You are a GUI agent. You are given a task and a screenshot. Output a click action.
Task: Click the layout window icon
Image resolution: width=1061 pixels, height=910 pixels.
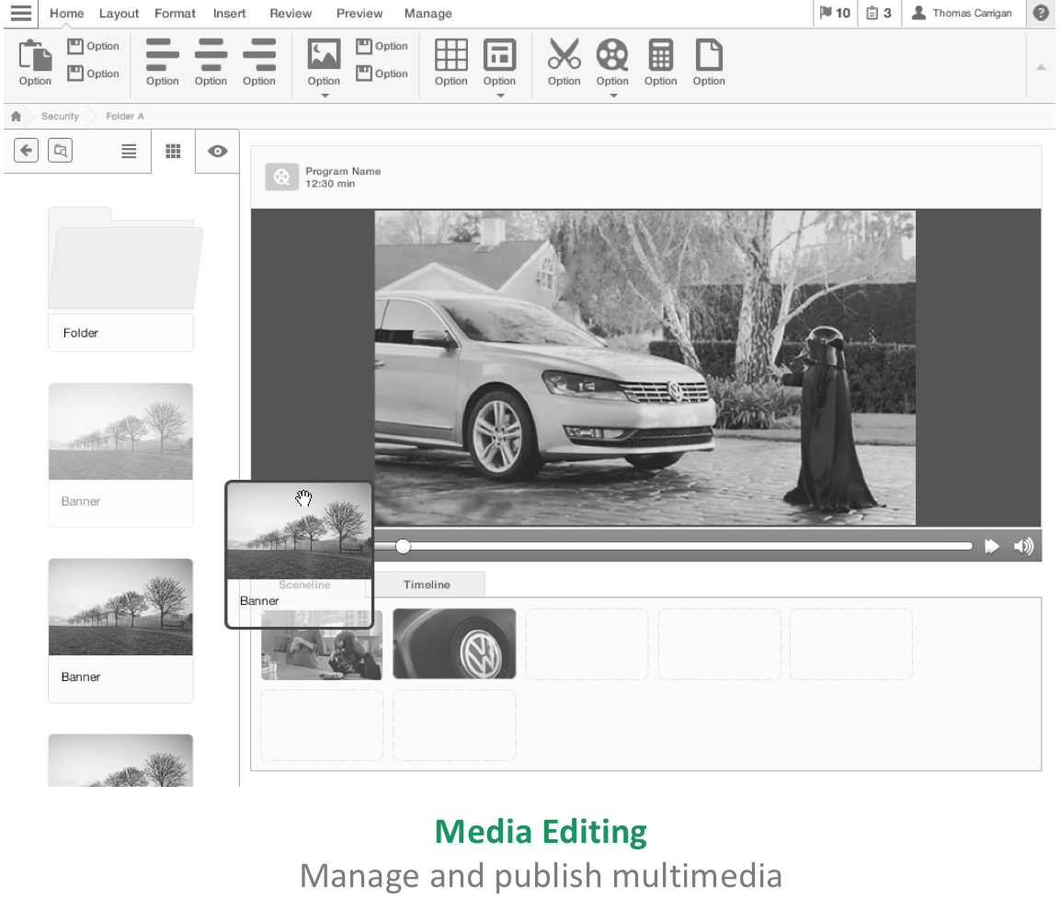tap(499, 55)
